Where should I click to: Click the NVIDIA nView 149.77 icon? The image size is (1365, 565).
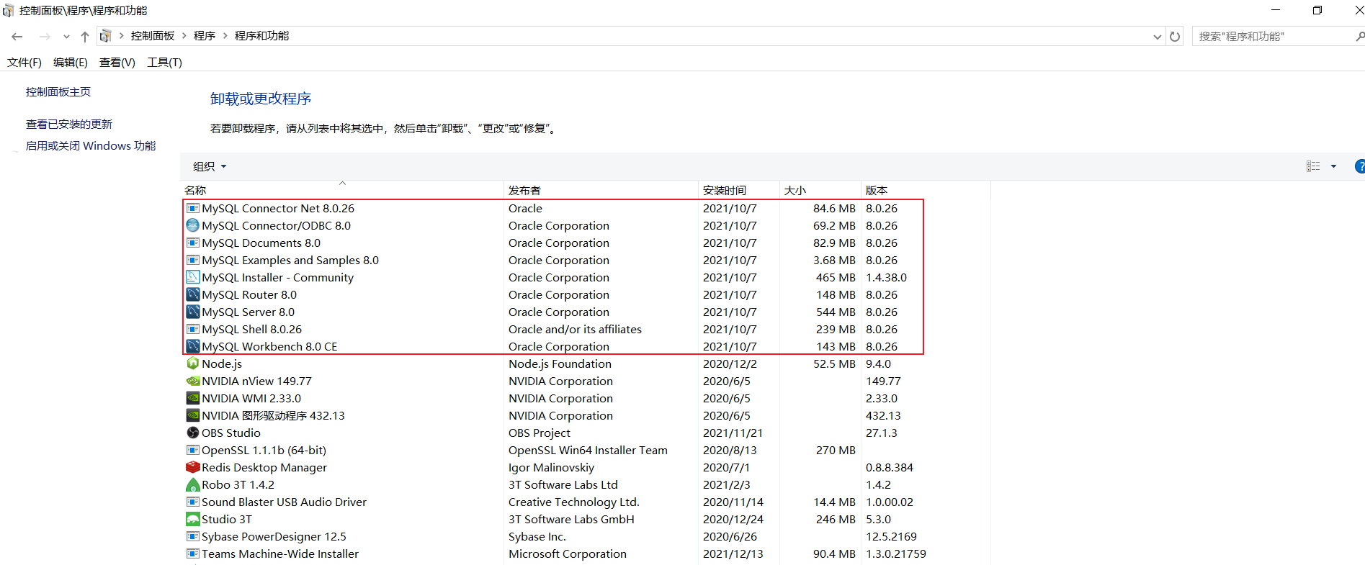click(x=193, y=381)
